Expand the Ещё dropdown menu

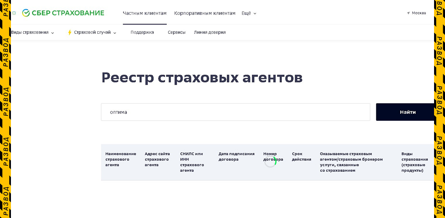click(249, 13)
